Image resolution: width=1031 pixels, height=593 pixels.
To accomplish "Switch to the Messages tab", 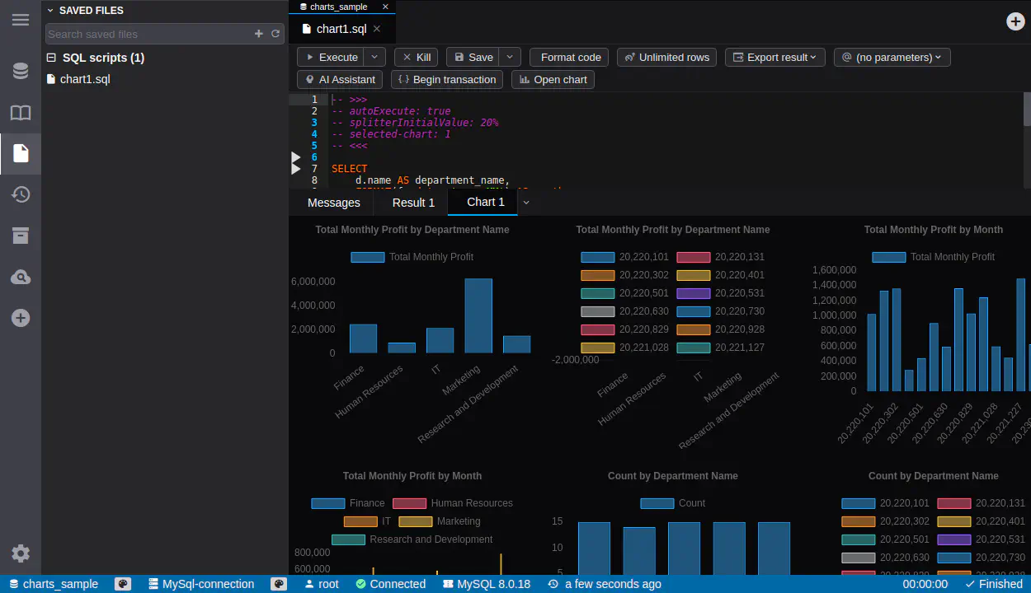I will pos(333,203).
